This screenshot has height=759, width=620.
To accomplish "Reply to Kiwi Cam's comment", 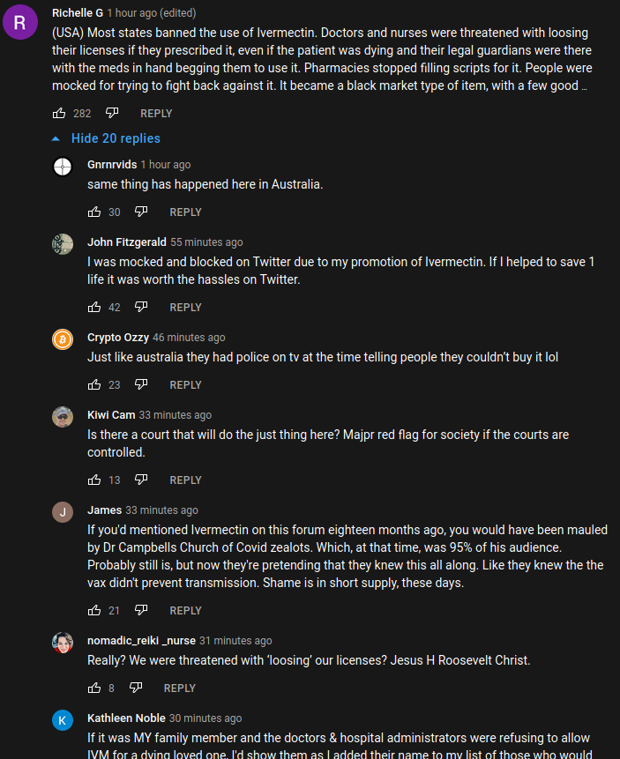I will 185,480.
